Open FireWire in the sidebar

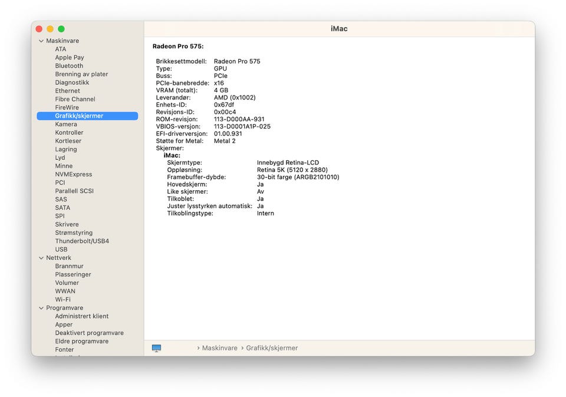click(67, 107)
